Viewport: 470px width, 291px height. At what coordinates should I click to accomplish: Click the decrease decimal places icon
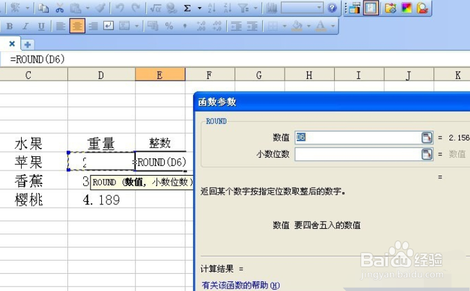pyautogui.click(x=217, y=26)
